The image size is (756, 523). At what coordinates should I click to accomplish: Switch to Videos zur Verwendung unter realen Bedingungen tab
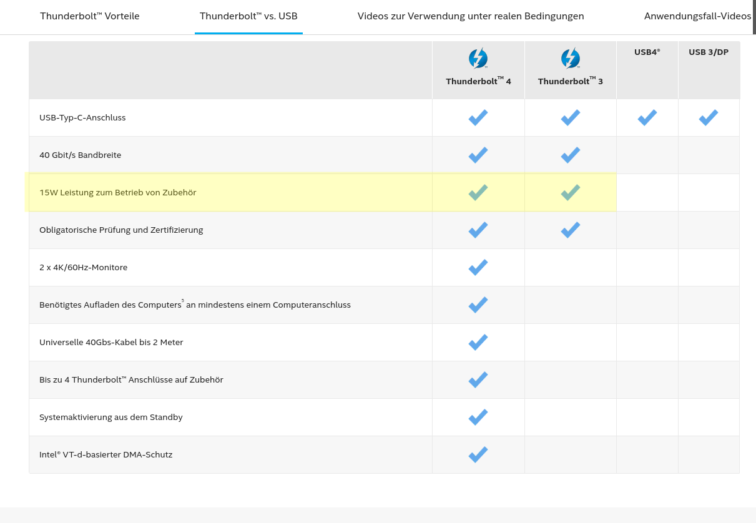[471, 16]
